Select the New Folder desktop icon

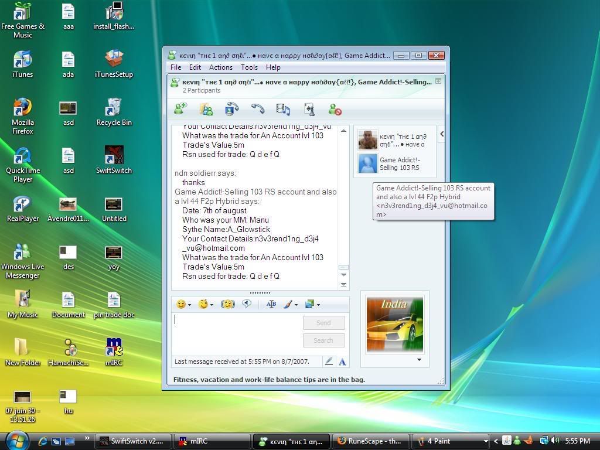click(23, 352)
